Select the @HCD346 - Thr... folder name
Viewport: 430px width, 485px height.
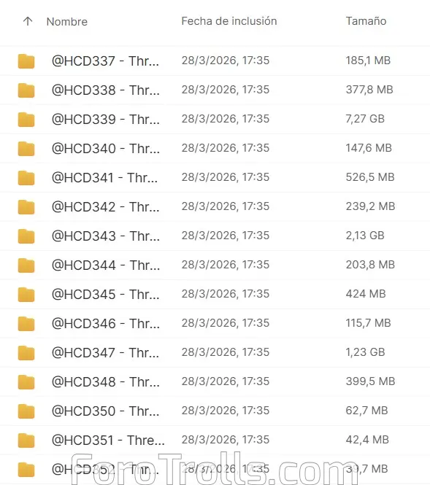coord(106,324)
